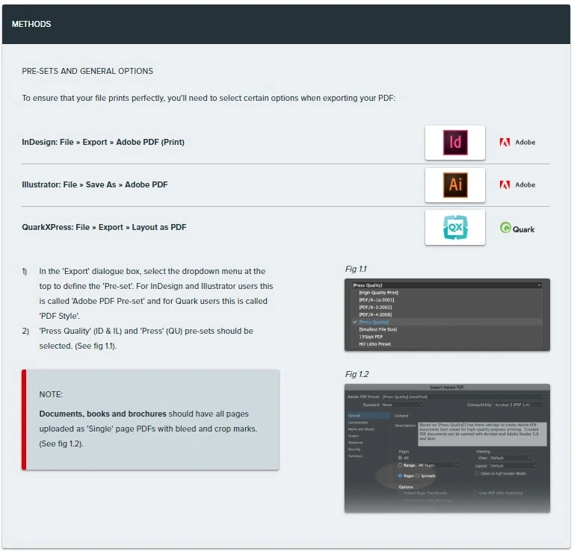The height and width of the screenshot is (557, 574).
Task: Open the Layout Default dropdown
Action: [x=513, y=466]
